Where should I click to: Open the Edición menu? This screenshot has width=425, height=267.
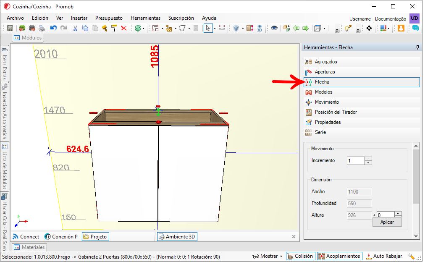click(40, 18)
